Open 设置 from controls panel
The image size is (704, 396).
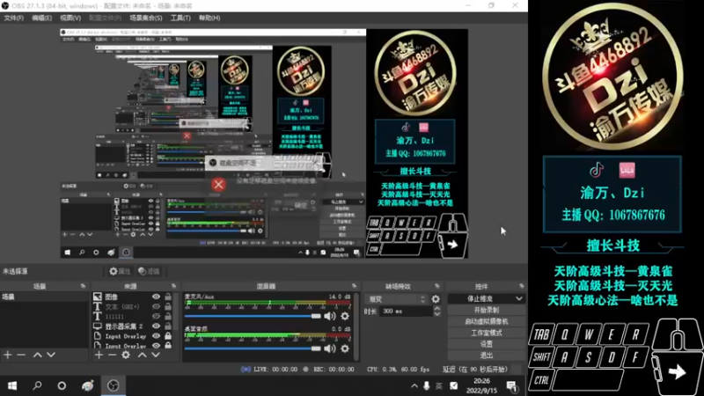487,344
